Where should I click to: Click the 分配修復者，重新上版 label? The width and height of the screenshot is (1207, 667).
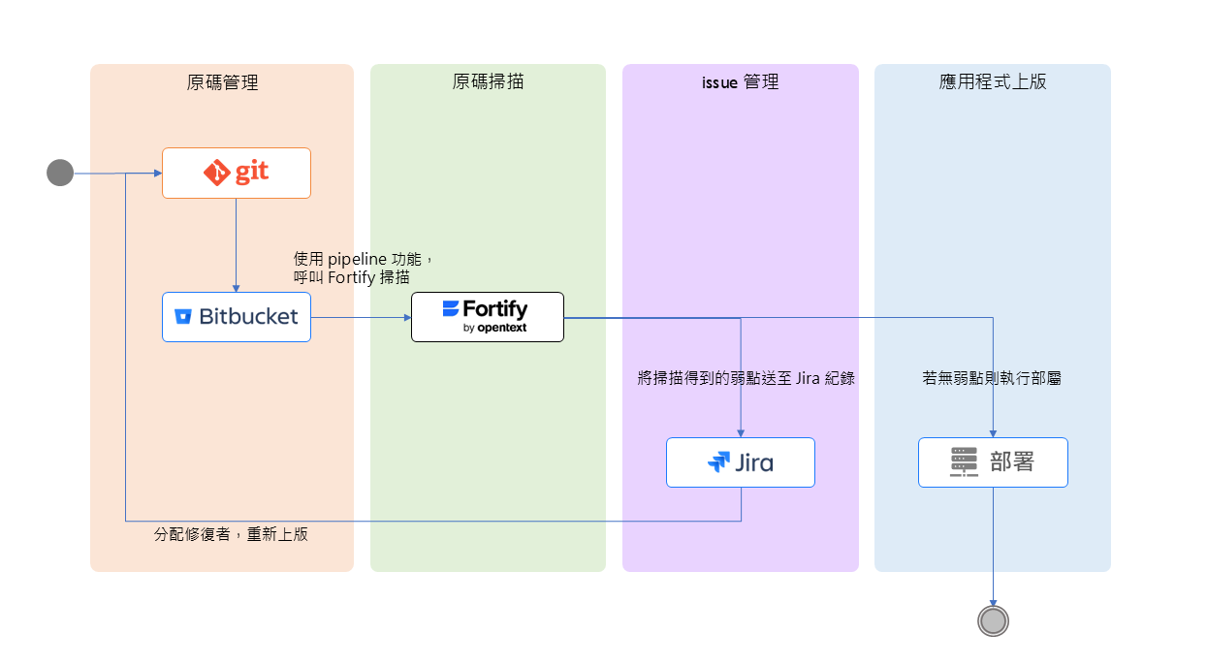[x=231, y=534]
